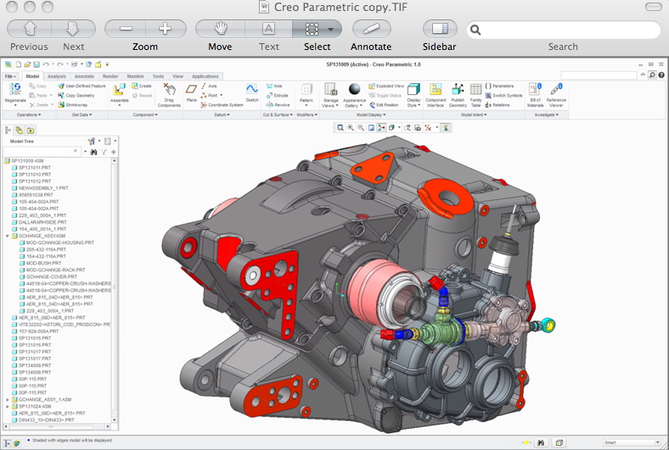Open the Operations group dropdown
Image resolution: width=669 pixels, height=450 pixels.
(29, 115)
